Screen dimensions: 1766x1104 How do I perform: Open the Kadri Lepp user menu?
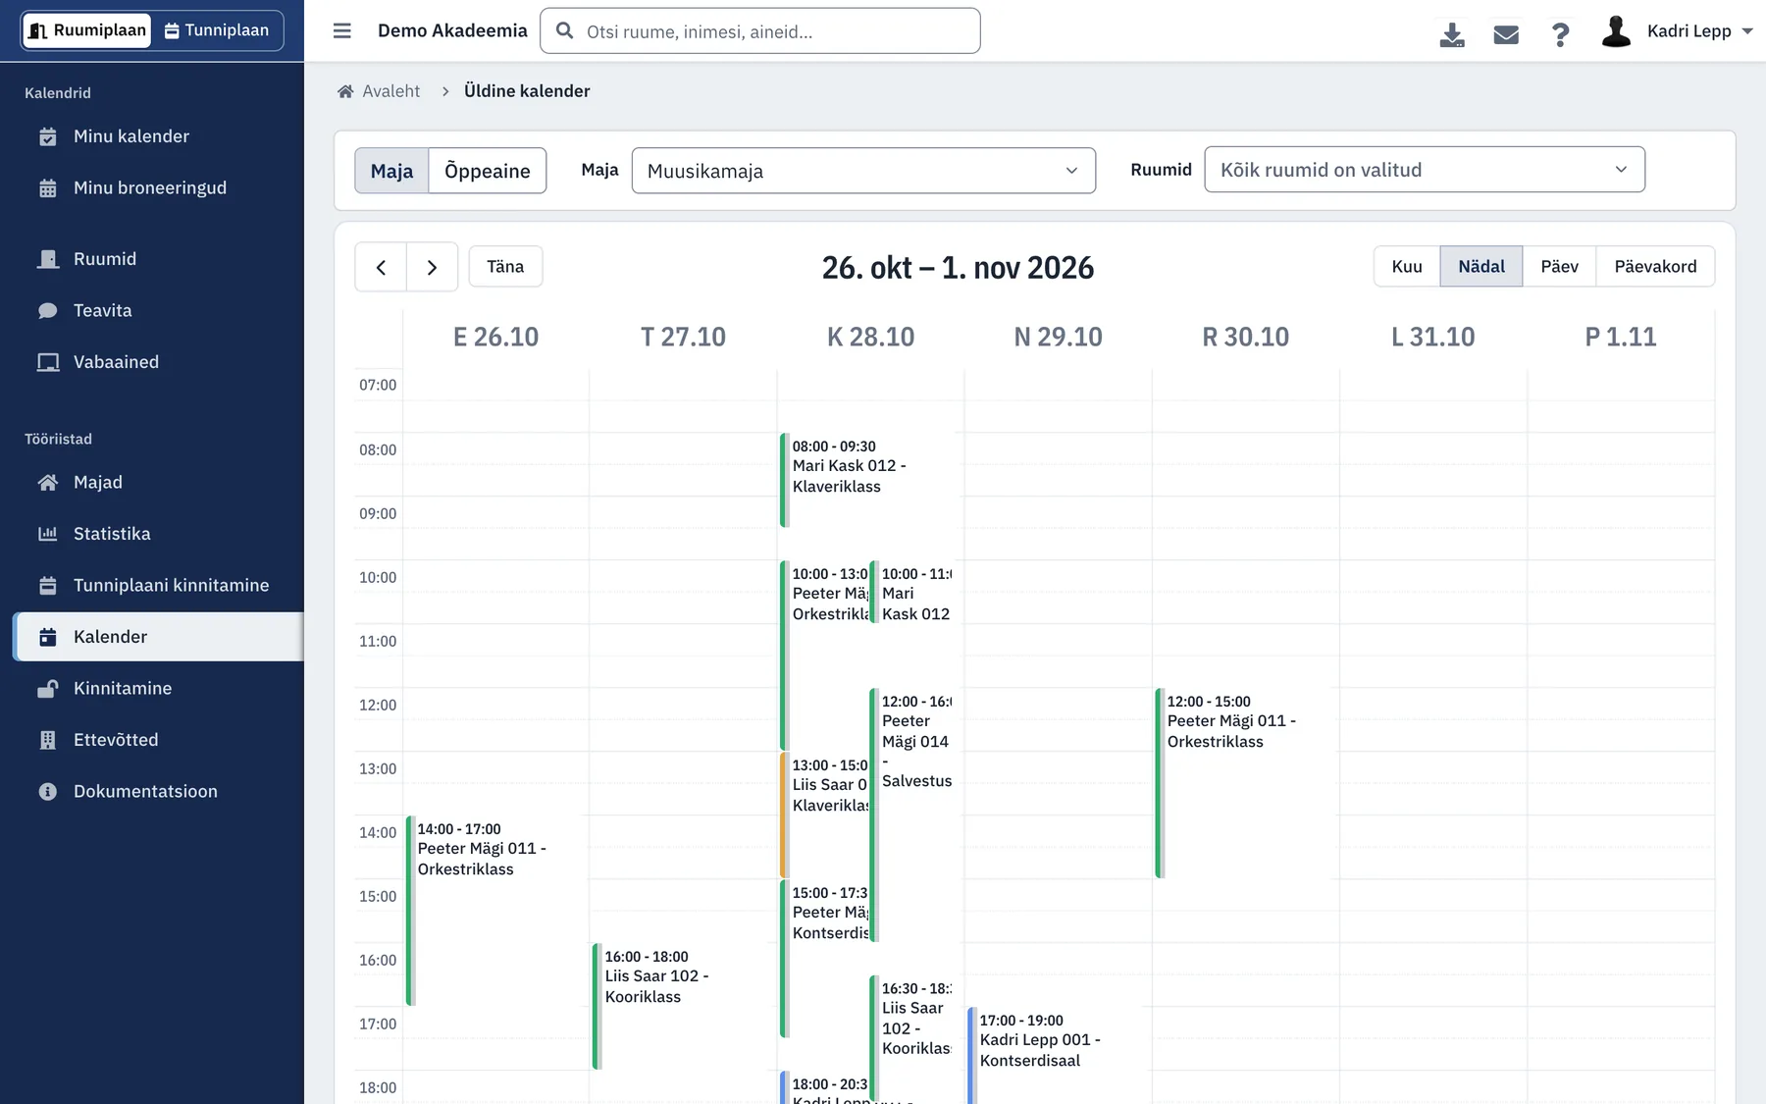(1677, 31)
